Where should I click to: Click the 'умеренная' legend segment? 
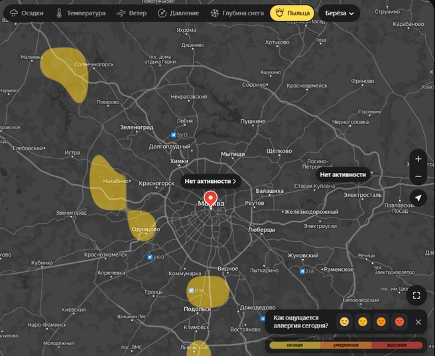346,345
